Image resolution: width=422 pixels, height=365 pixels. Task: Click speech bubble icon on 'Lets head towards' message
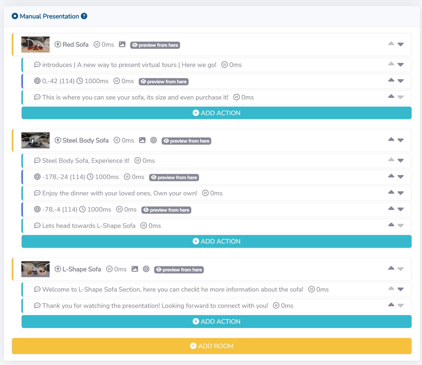coord(37,226)
